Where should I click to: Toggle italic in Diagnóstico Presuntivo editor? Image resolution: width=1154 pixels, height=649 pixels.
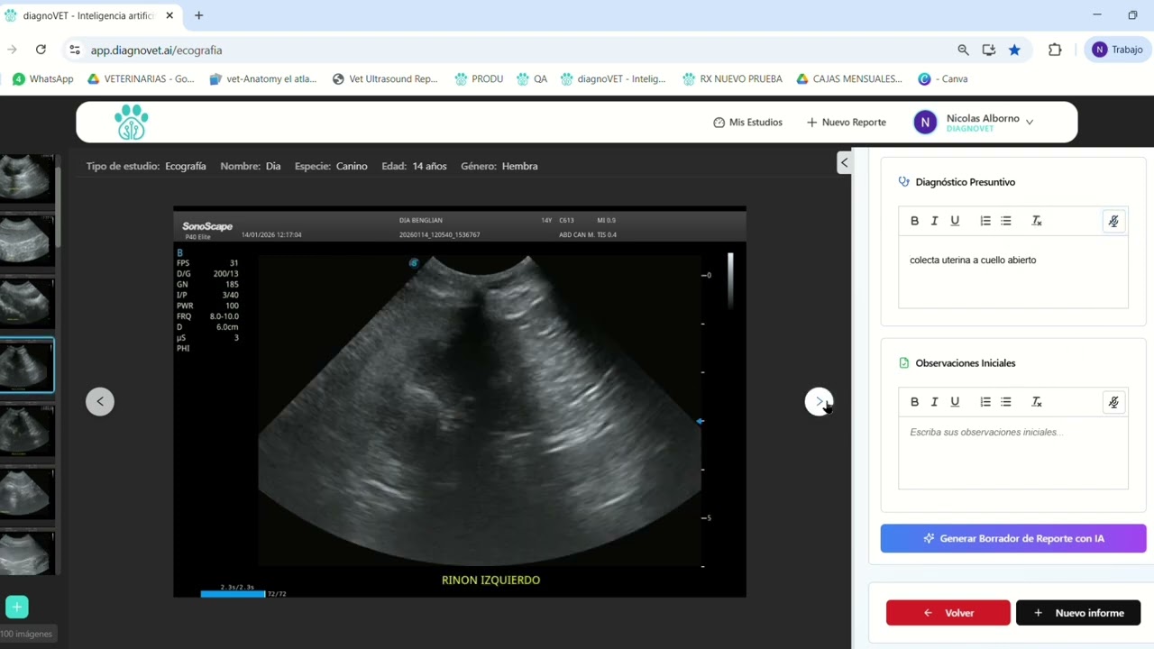point(934,221)
